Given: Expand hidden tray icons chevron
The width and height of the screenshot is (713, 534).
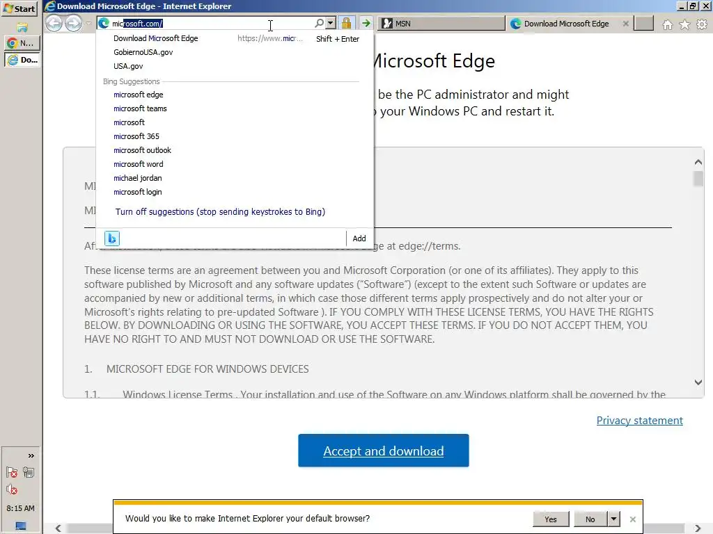Looking at the screenshot, I should [x=31, y=456].
